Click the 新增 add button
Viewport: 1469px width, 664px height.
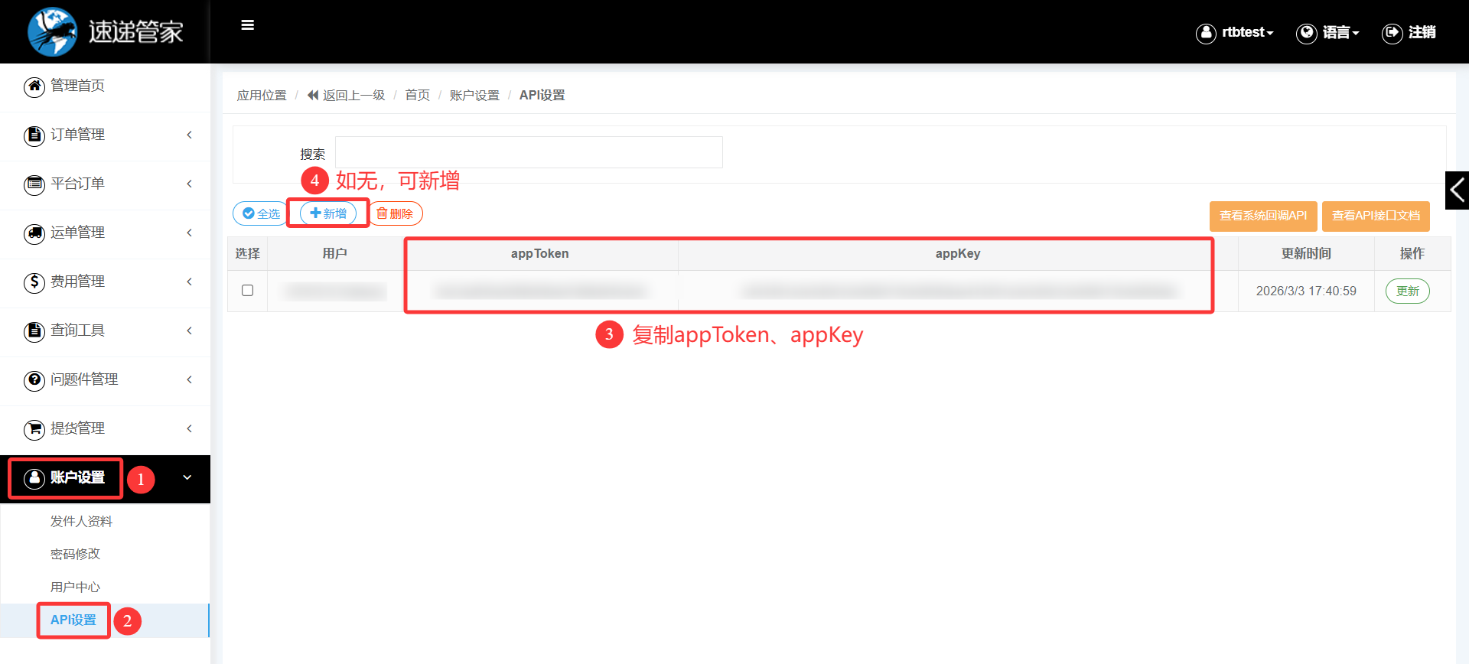tap(328, 213)
